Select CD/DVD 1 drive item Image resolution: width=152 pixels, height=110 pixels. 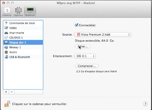coord(23,37)
